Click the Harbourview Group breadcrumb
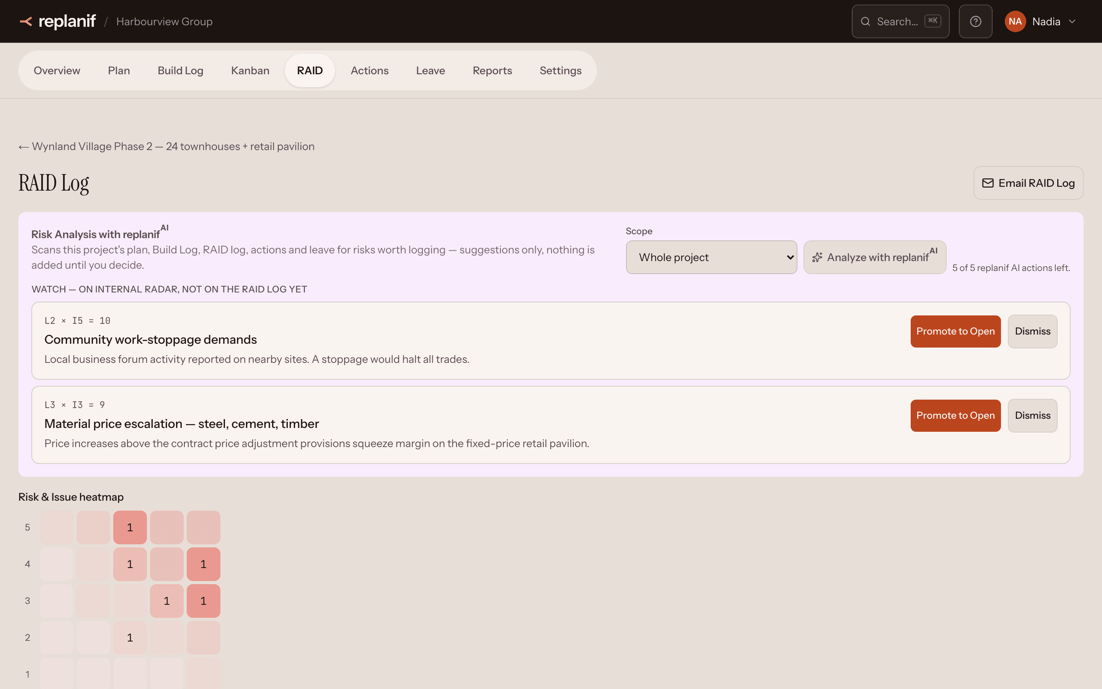Screen dimensions: 1102x689 (x=165, y=21)
